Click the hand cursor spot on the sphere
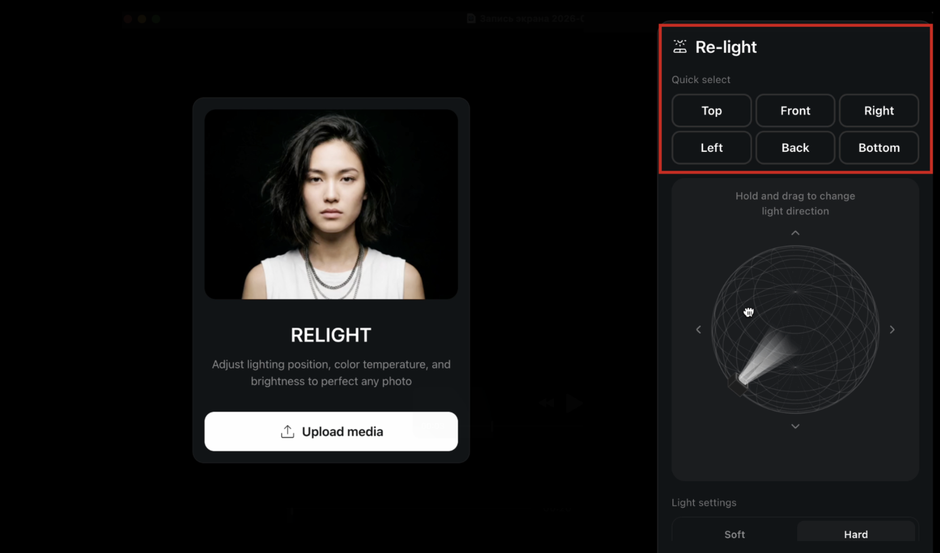This screenshot has height=553, width=940. (749, 313)
